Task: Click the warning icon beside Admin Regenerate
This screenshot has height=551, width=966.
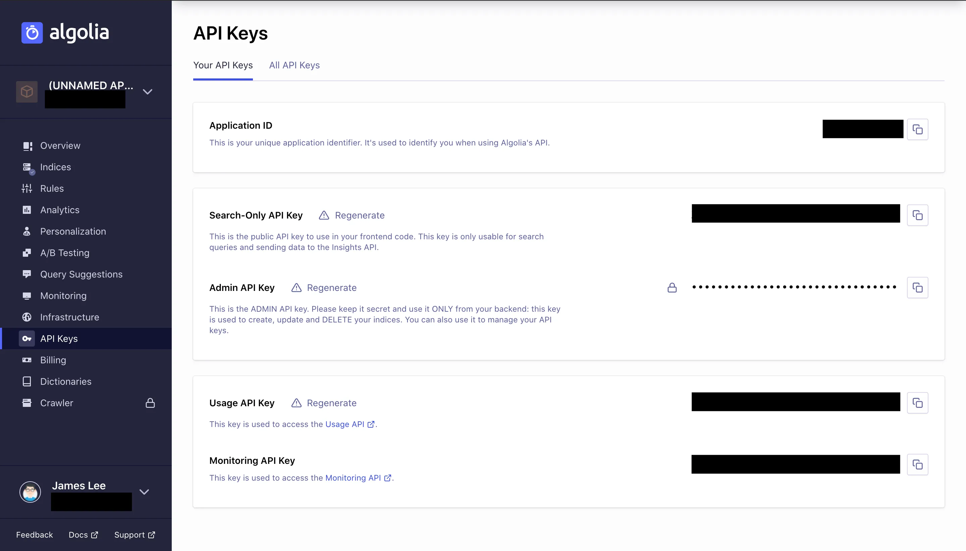Action: pos(296,288)
